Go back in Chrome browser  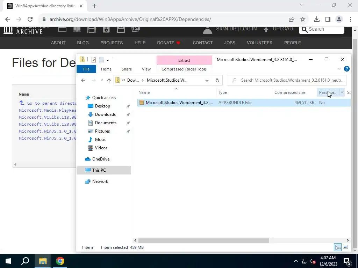8,19
